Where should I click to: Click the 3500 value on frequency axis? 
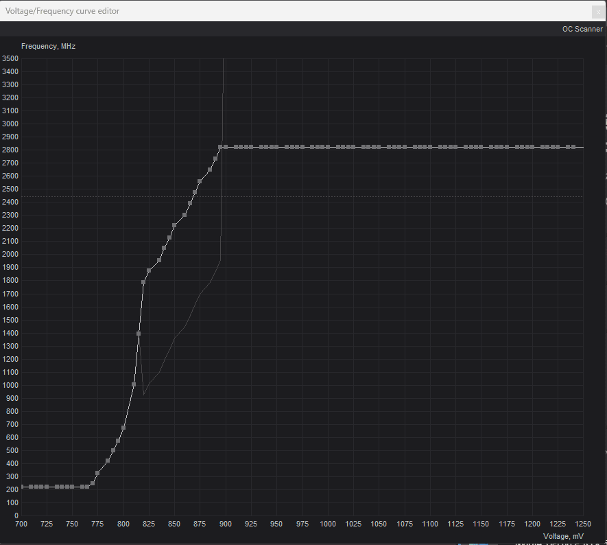click(x=10, y=58)
